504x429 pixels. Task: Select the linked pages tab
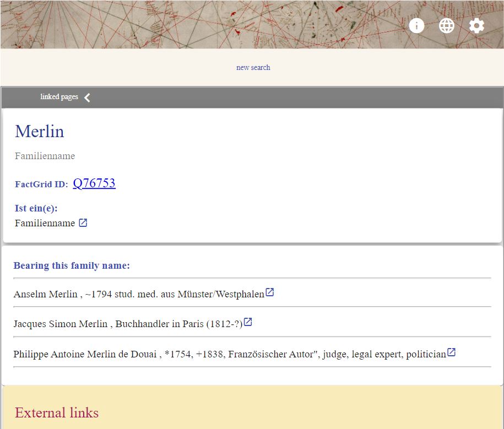point(59,97)
